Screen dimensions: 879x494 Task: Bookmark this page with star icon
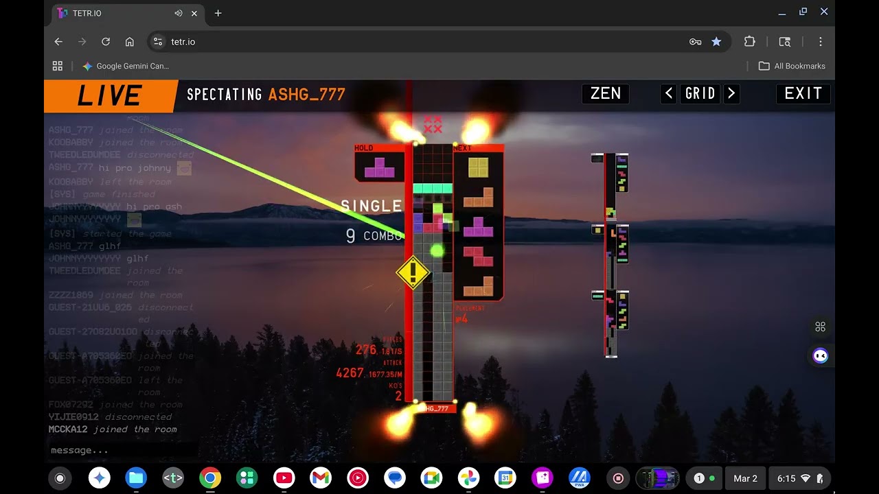coord(716,42)
